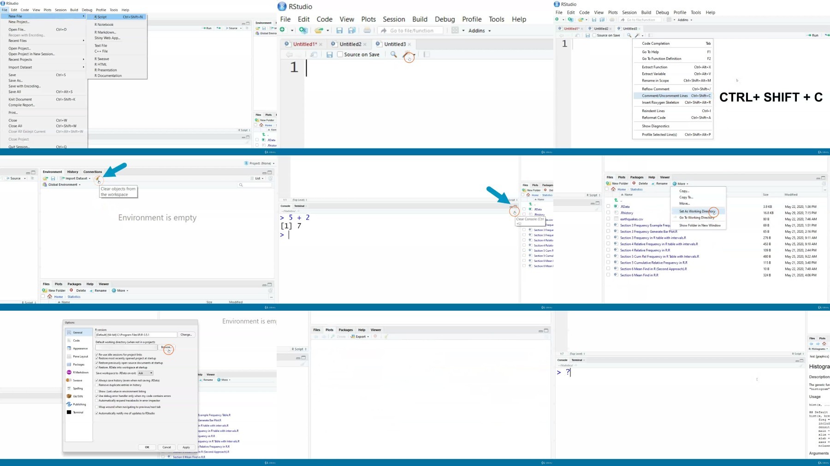Enable the Source on Save checkbox
The height and width of the screenshot is (466, 830).
pos(340,54)
